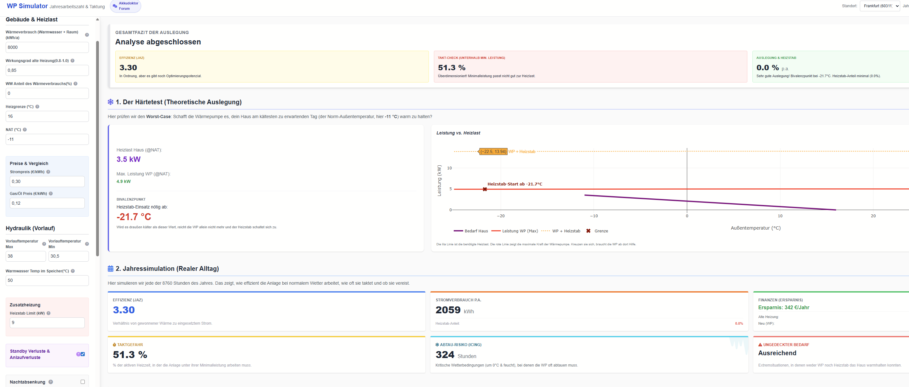Disable Standby Verluste & Anlaufverluste checkbox
The image size is (909, 387).
click(83, 354)
